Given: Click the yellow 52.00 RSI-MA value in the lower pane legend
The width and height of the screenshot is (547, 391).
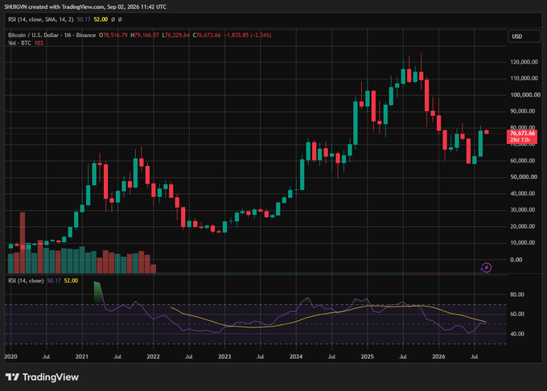Looking at the screenshot, I should [71, 281].
